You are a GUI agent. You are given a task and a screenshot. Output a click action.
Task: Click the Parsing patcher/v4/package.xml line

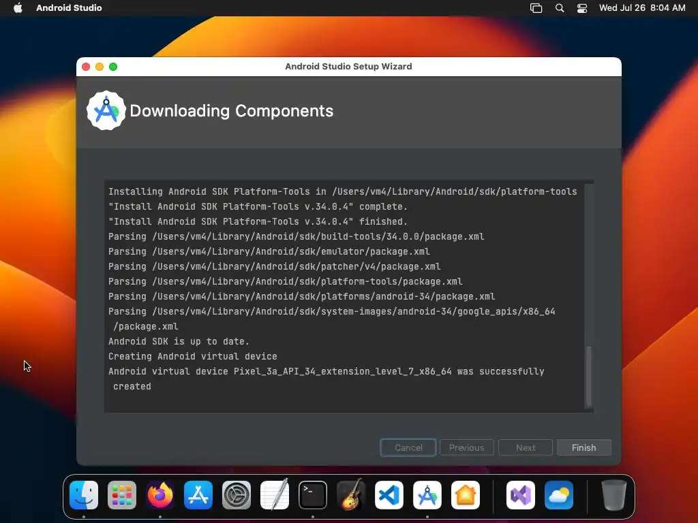click(x=274, y=266)
